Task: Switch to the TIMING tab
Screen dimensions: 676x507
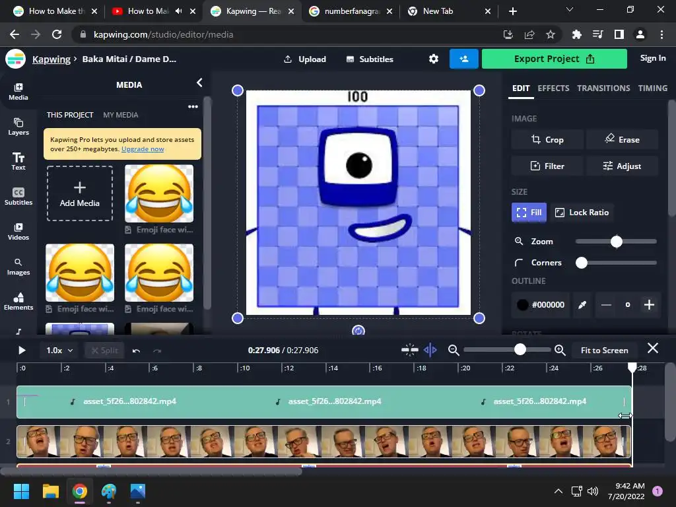Action: click(653, 88)
